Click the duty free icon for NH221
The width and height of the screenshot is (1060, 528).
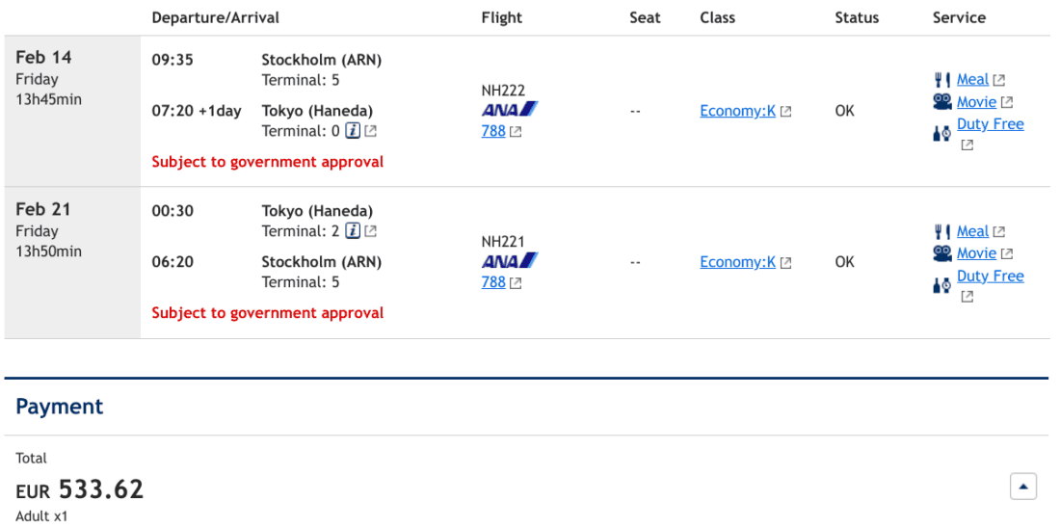coord(942,285)
